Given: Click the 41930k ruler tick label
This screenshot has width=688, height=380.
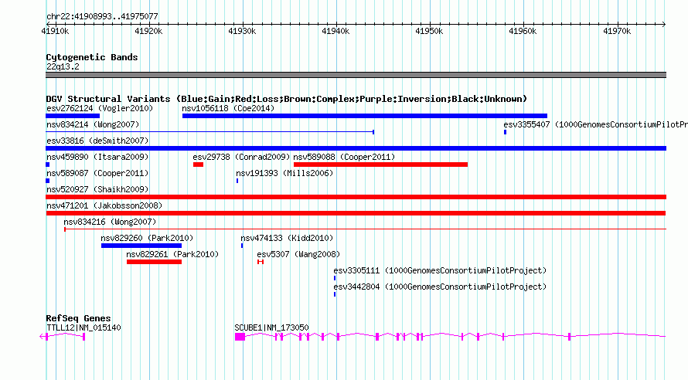Looking at the screenshot, I should pos(242,31).
